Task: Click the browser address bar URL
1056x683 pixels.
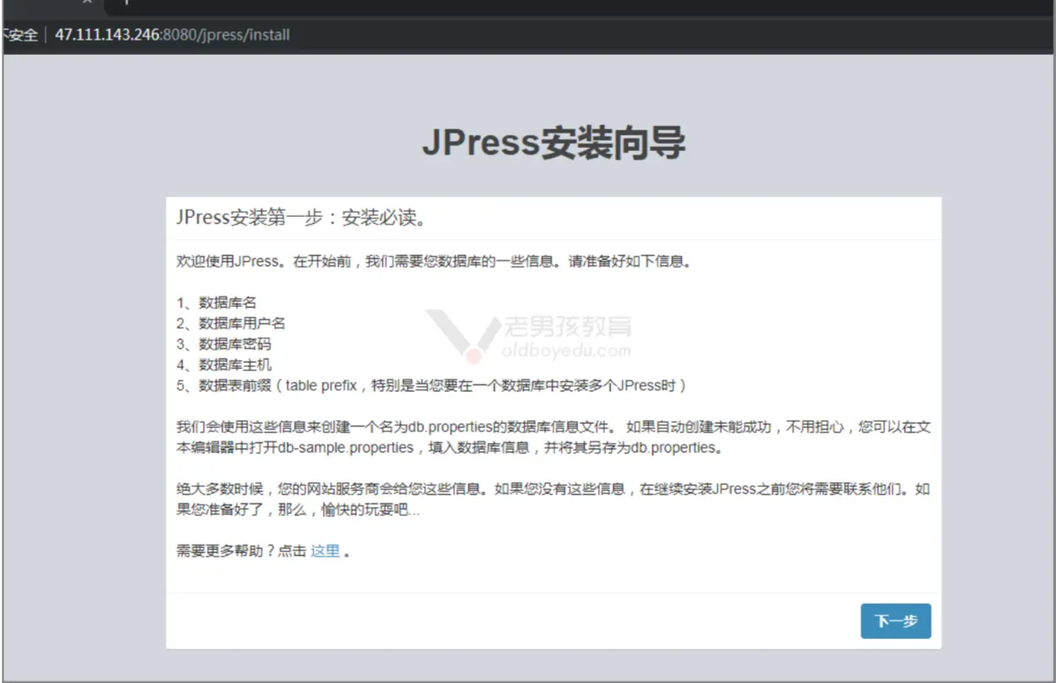Action: [x=172, y=35]
